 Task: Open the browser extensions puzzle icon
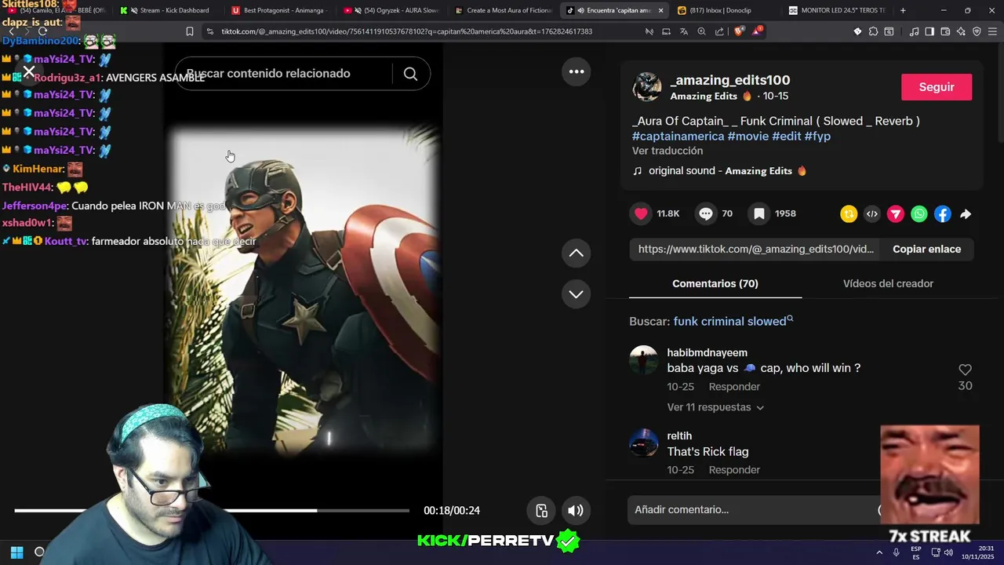pyautogui.click(x=873, y=31)
